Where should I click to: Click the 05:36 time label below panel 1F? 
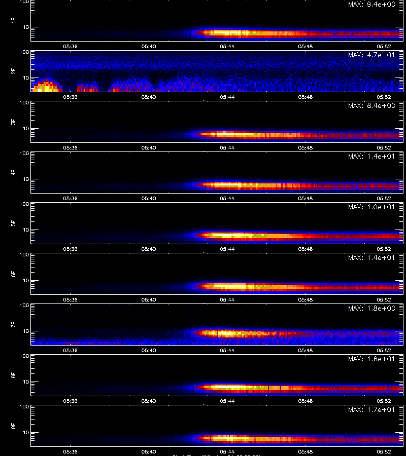pyautogui.click(x=70, y=46)
